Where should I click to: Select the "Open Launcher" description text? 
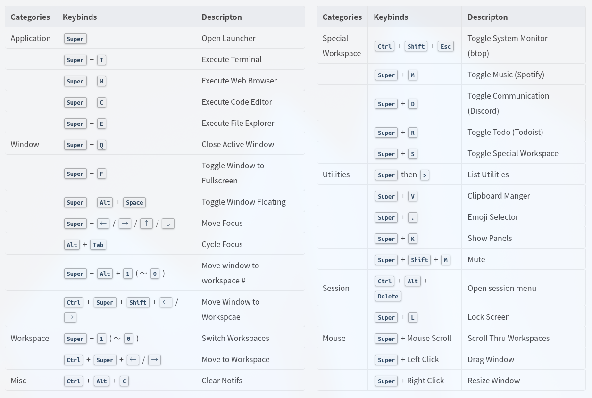click(x=228, y=38)
